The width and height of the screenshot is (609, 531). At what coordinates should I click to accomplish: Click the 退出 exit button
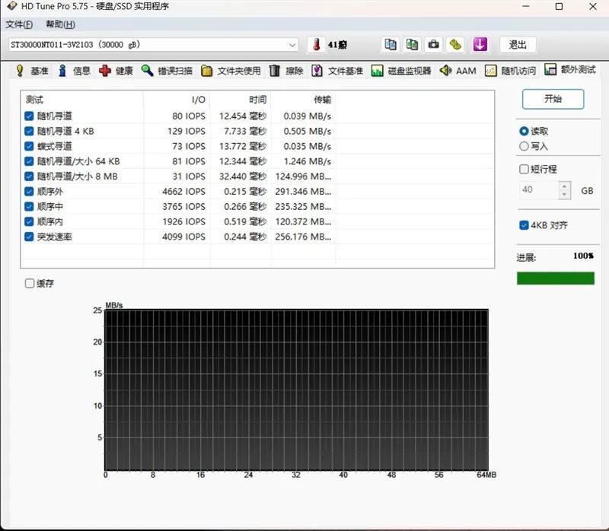[x=518, y=45]
